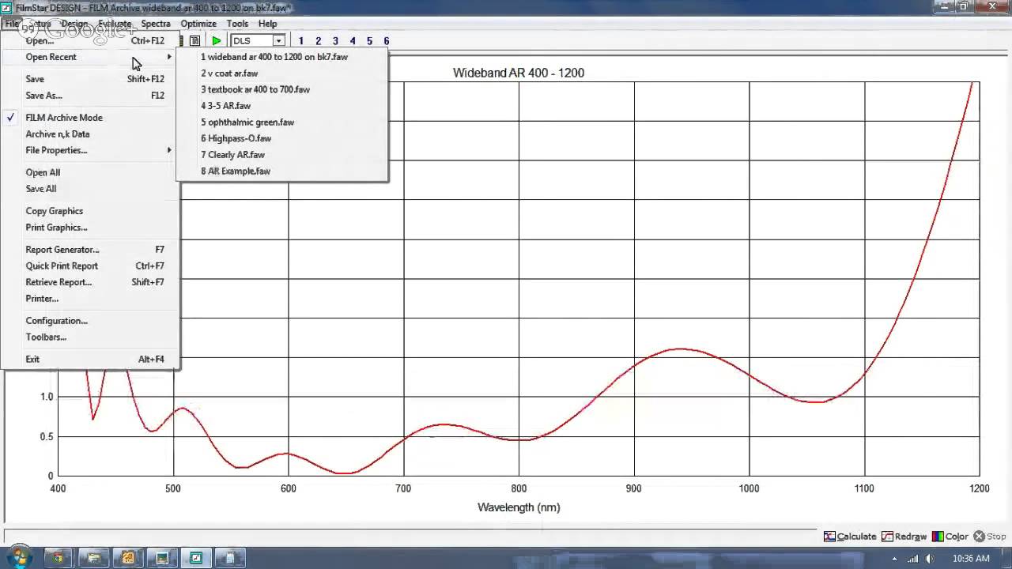Open Chrome from the taskbar

tap(58, 558)
